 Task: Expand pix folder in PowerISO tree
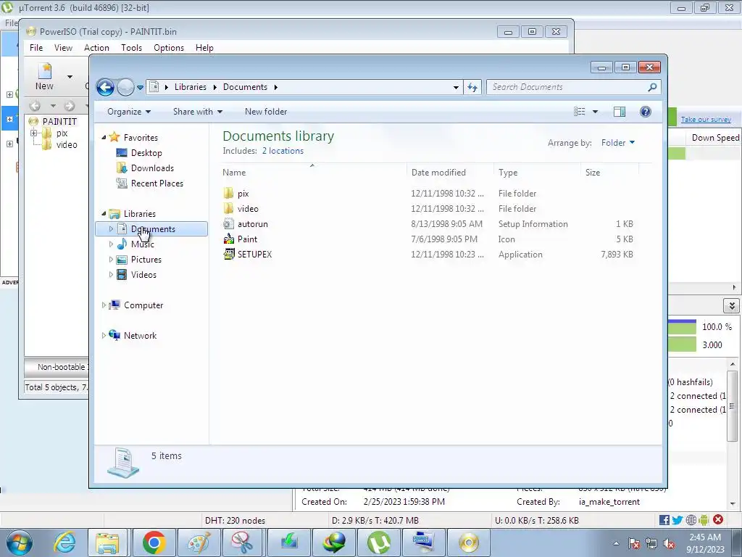click(x=33, y=133)
